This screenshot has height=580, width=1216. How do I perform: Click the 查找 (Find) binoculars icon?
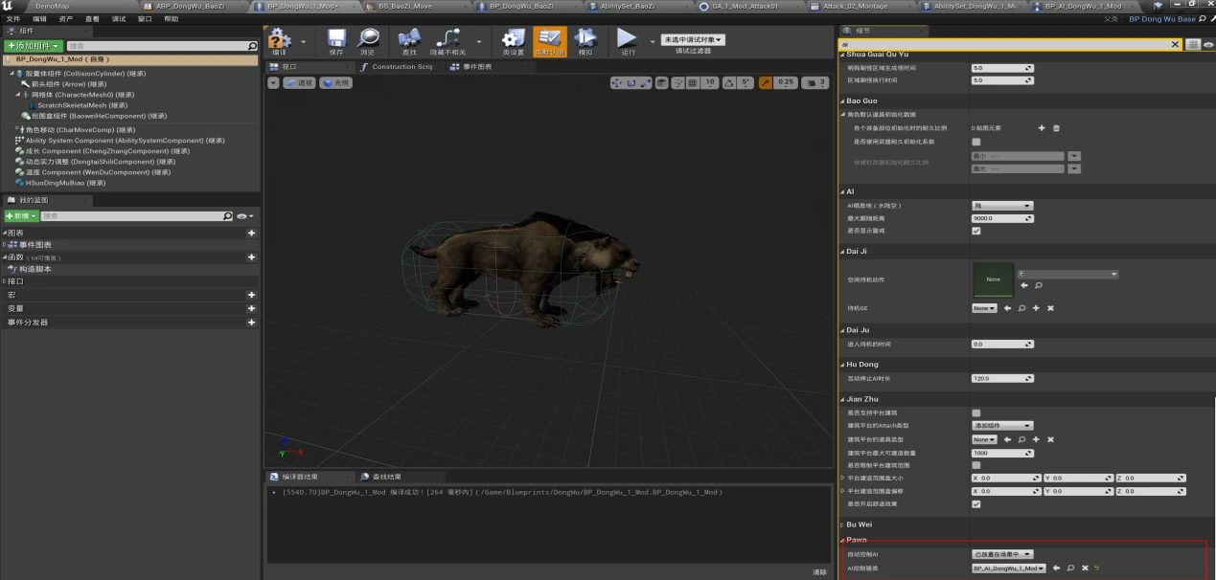point(409,39)
